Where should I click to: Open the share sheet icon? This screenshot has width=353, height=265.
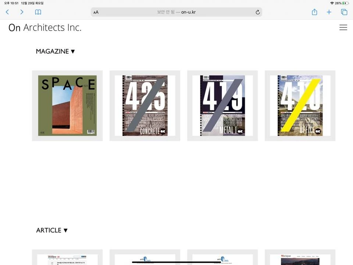[314, 12]
